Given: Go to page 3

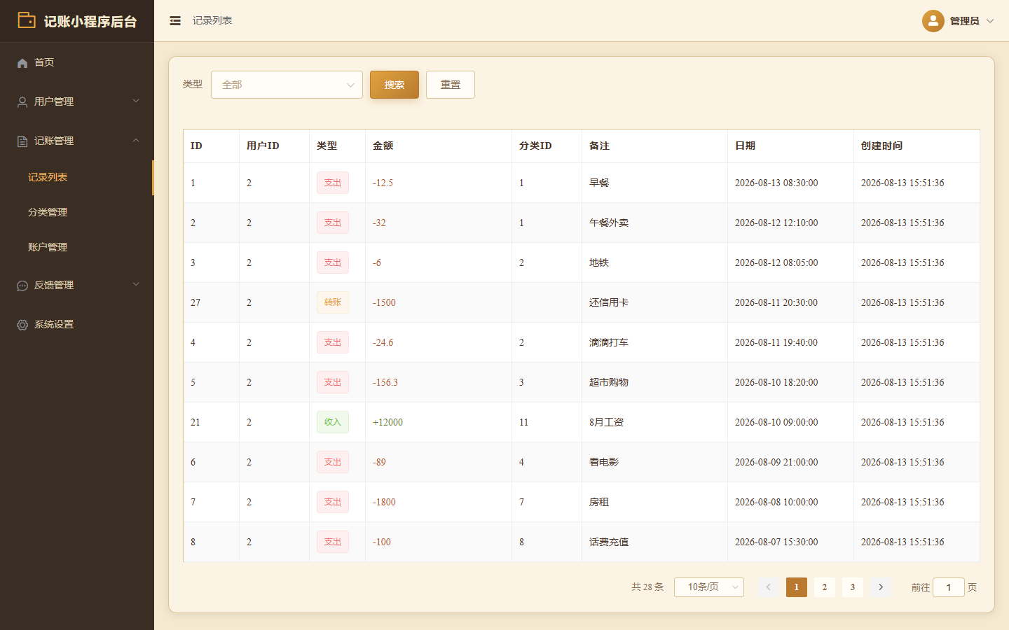Looking at the screenshot, I should pos(853,587).
